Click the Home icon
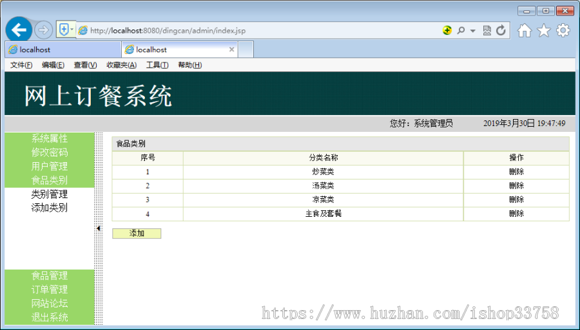The image size is (580, 330). coord(524,30)
